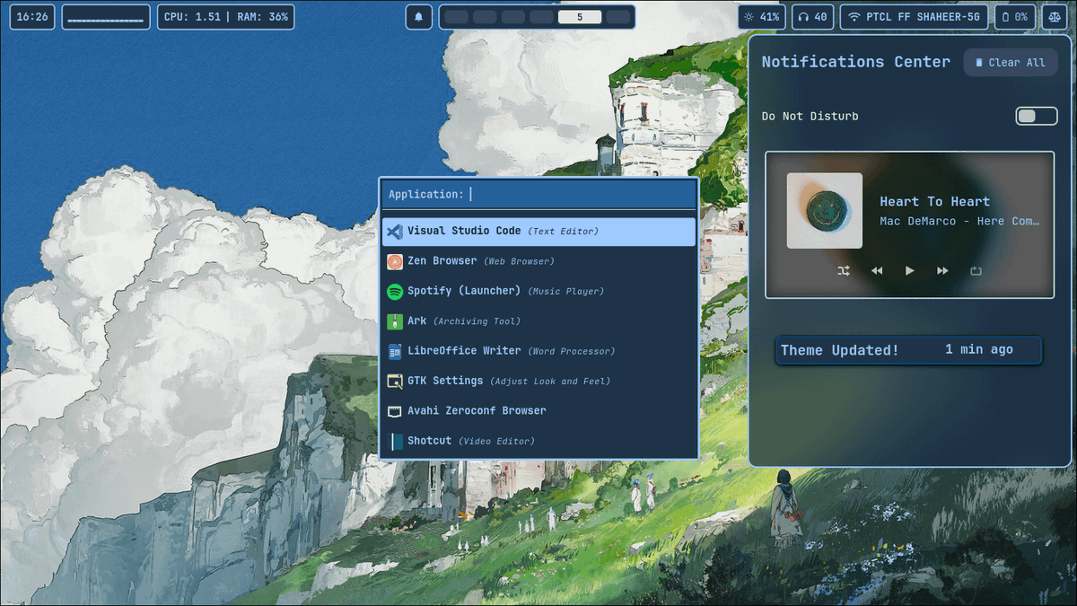Viewport: 1077px width, 606px height.
Task: Clear all notifications
Action: [1011, 63]
